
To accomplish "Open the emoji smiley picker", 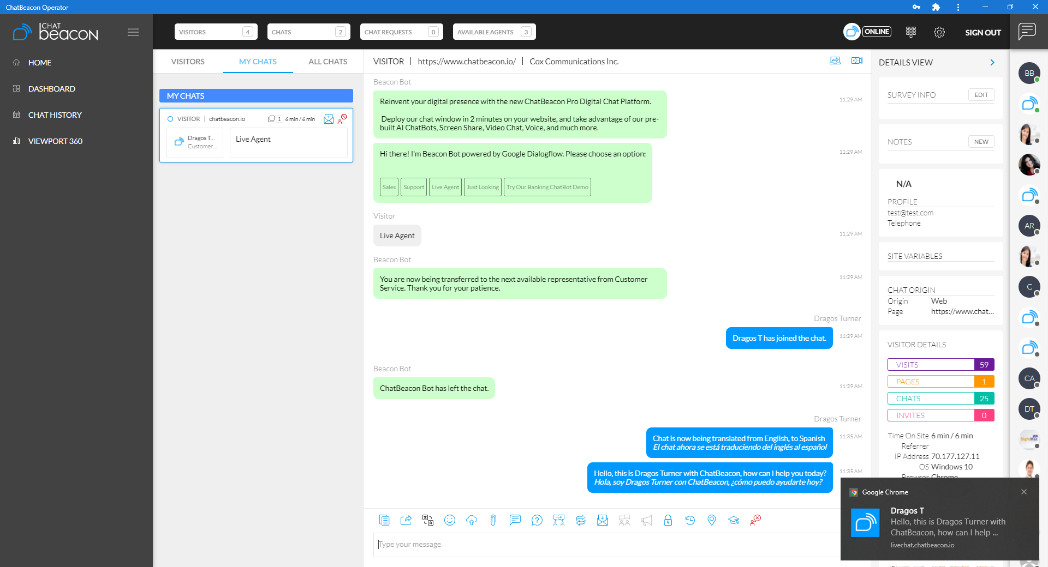I will tap(450, 520).
